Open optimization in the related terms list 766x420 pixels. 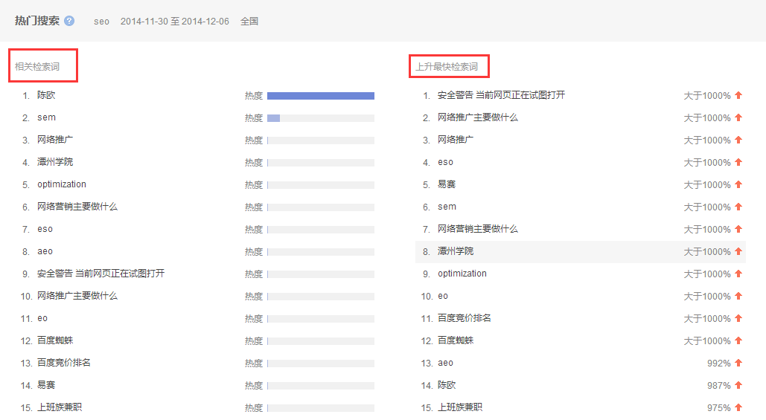coord(62,184)
